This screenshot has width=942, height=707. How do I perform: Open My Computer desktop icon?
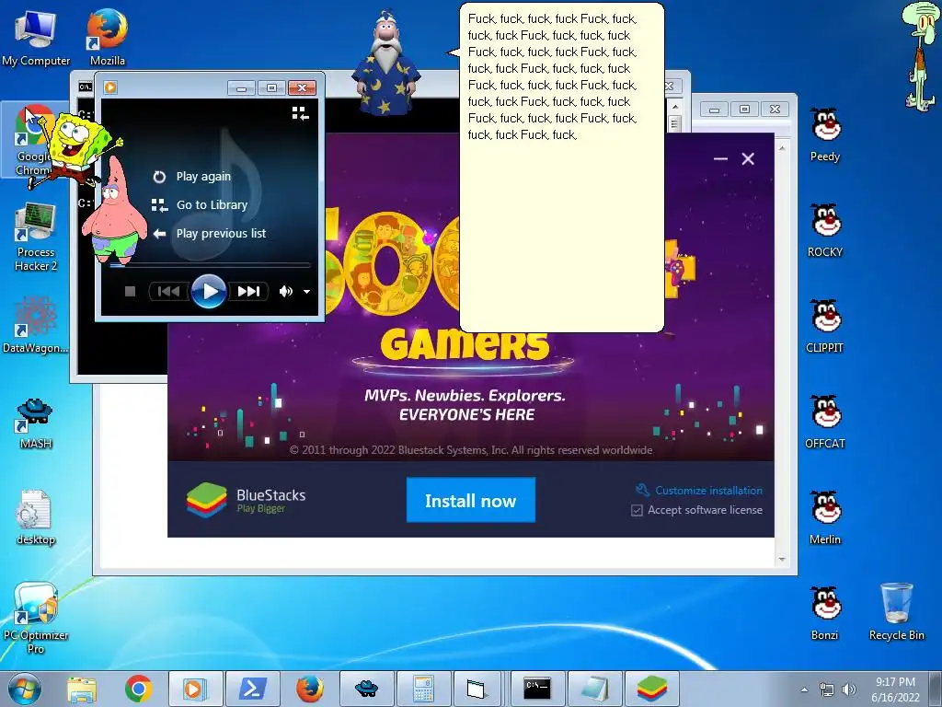36,37
